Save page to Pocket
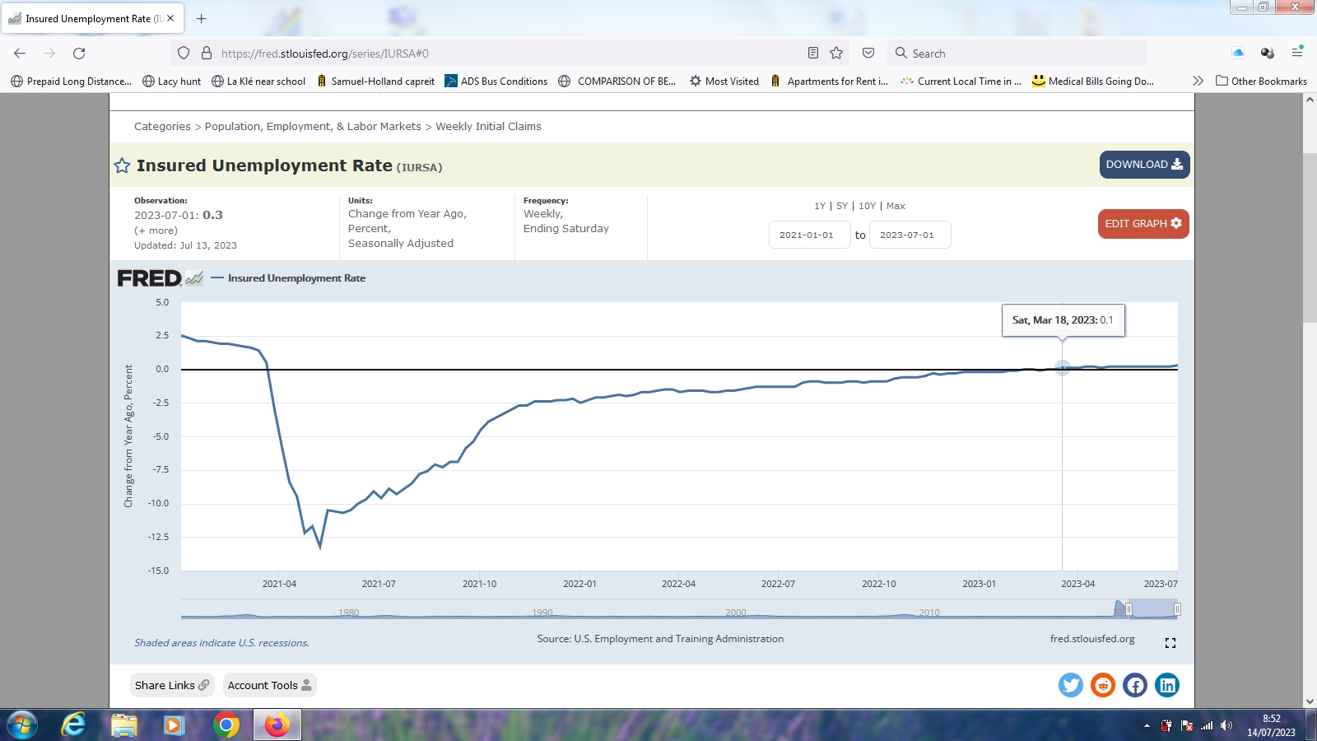This screenshot has width=1317, height=741. coord(868,54)
